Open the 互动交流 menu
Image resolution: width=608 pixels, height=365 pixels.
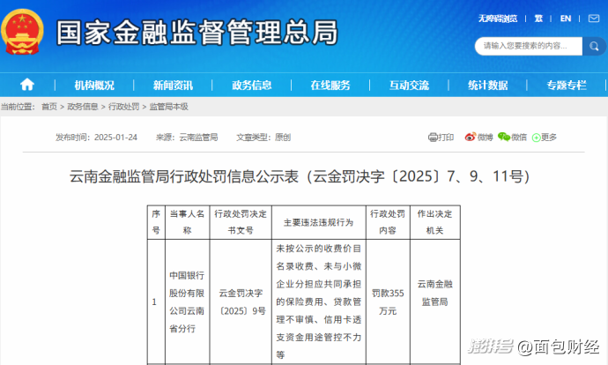[409, 86]
